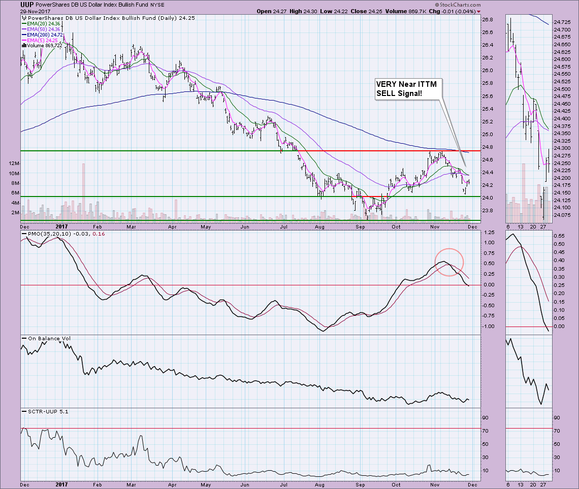This screenshot has width=579, height=489.
Task: Click the red 0.16 PMO signal value
Action: click(99, 234)
